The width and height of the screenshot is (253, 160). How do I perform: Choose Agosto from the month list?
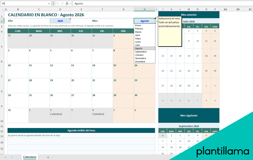point(145,48)
